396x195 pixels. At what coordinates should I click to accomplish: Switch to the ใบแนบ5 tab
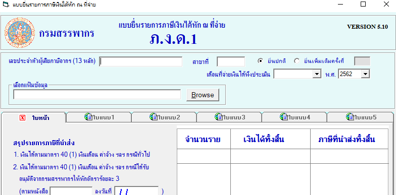coord(361,117)
